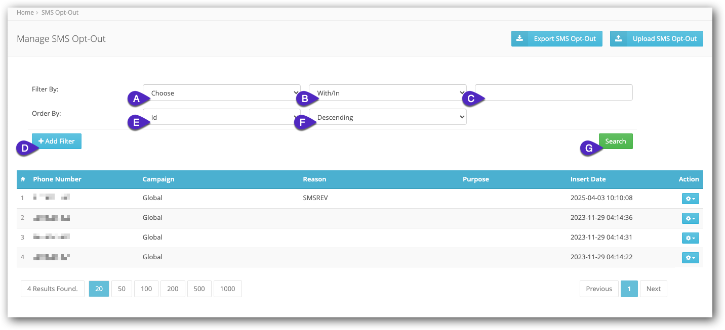Click the Add Filter button
This screenshot has width=725, height=330.
pos(57,141)
